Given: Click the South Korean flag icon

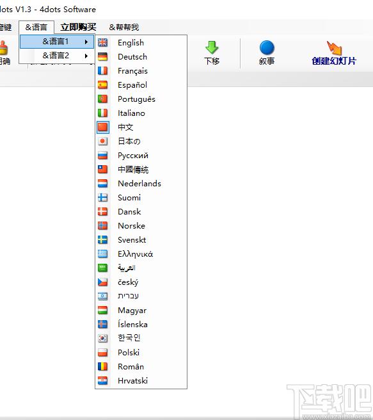Looking at the screenshot, I should point(102,338).
